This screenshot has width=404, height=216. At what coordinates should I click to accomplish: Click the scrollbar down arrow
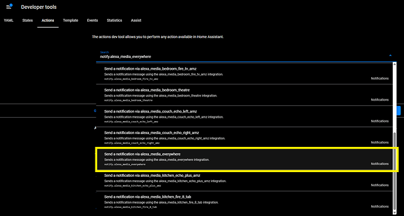[395, 212]
